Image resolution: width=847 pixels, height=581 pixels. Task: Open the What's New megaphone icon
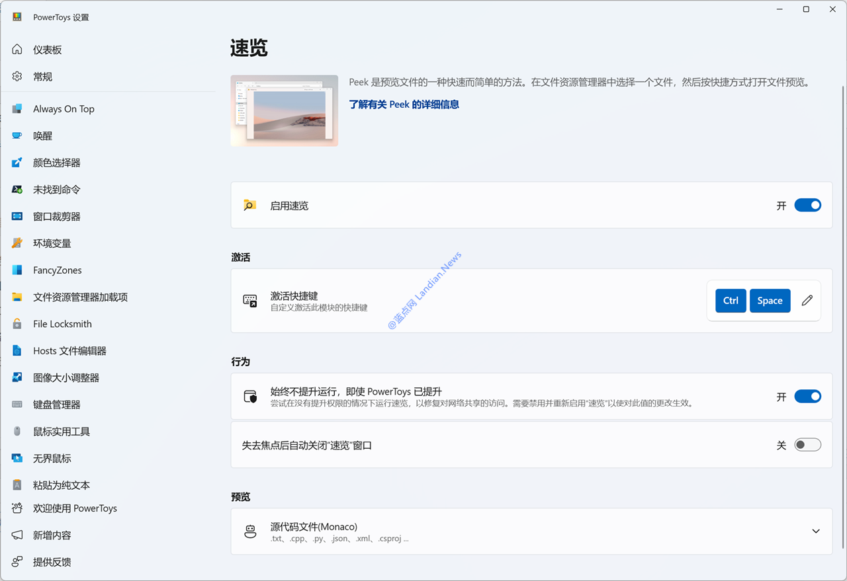tap(17, 535)
